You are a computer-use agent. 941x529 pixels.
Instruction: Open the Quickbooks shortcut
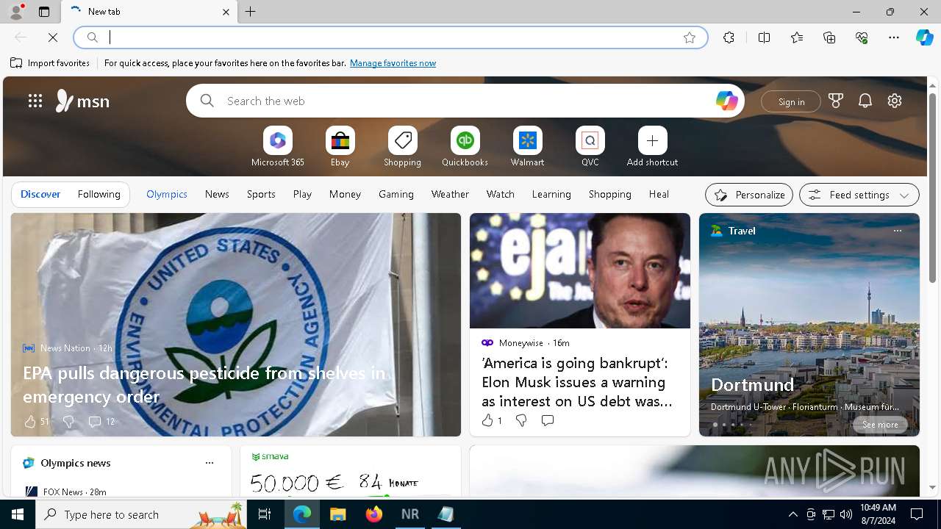pyautogui.click(x=465, y=147)
